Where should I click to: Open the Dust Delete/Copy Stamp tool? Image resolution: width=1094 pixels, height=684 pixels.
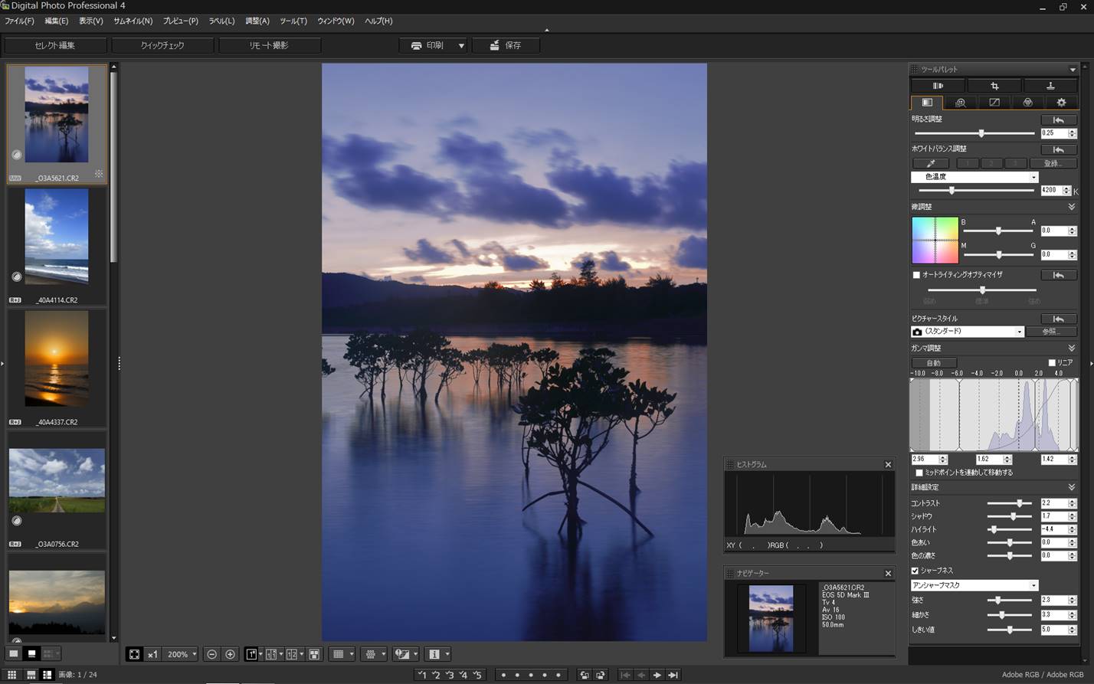(x=1050, y=85)
